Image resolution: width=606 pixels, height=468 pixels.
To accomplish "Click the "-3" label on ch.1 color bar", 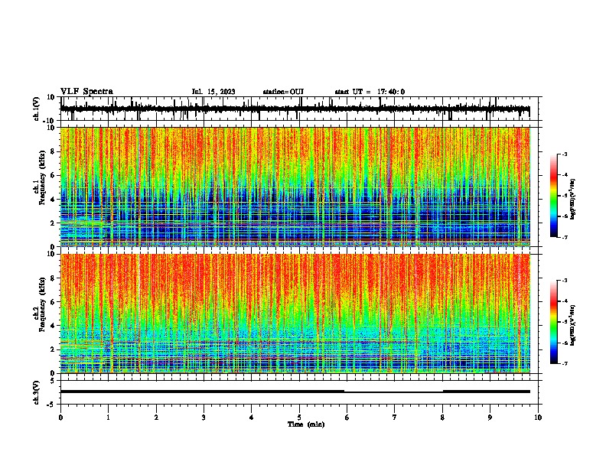I will pyautogui.click(x=564, y=154).
